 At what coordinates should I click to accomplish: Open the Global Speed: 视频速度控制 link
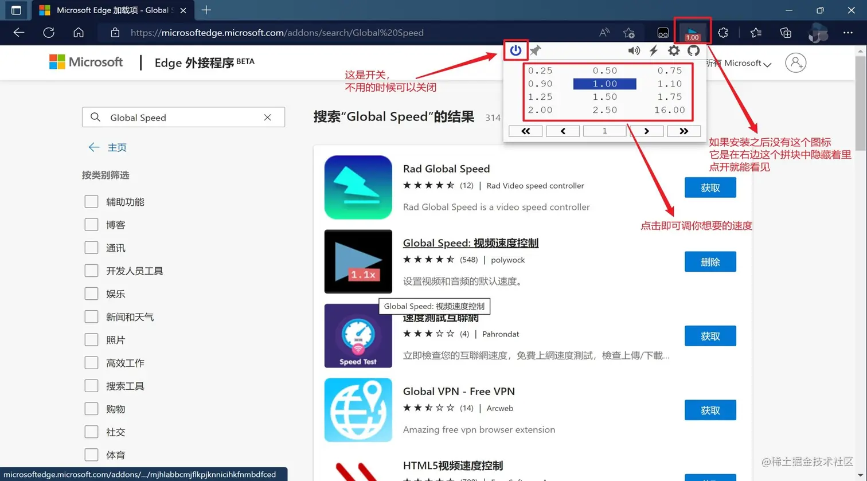pyautogui.click(x=470, y=243)
